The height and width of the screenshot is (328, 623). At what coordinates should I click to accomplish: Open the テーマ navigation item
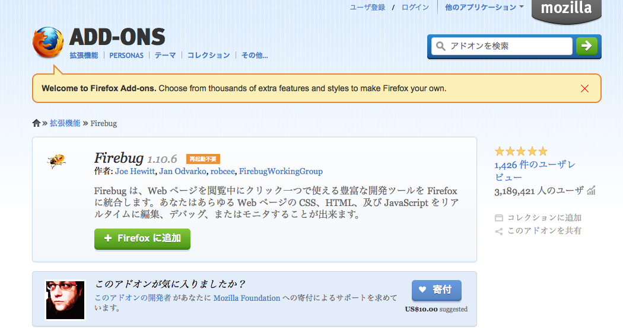166,55
